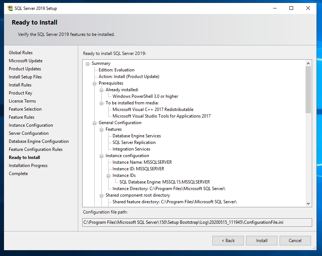
Task: Collapse the Instance IDs node
Action: (x=109, y=176)
